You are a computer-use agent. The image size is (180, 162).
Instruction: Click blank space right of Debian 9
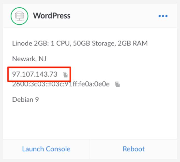point(104,99)
